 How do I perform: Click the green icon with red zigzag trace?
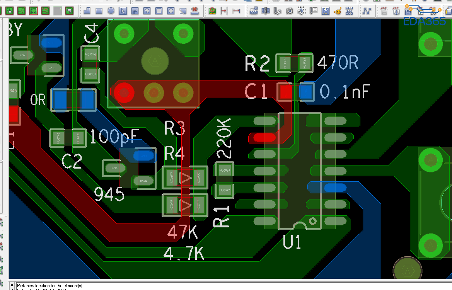pyautogui.click(x=46, y=11)
